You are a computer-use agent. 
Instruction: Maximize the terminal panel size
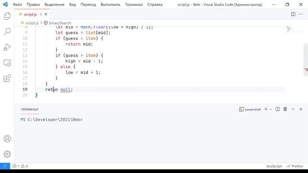click(x=293, y=109)
